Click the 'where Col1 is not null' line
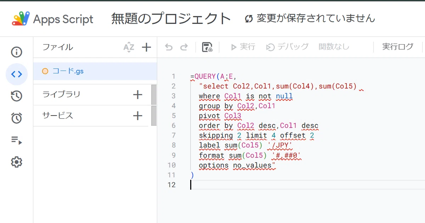Viewport: 425px width, 223px height. [x=246, y=96]
